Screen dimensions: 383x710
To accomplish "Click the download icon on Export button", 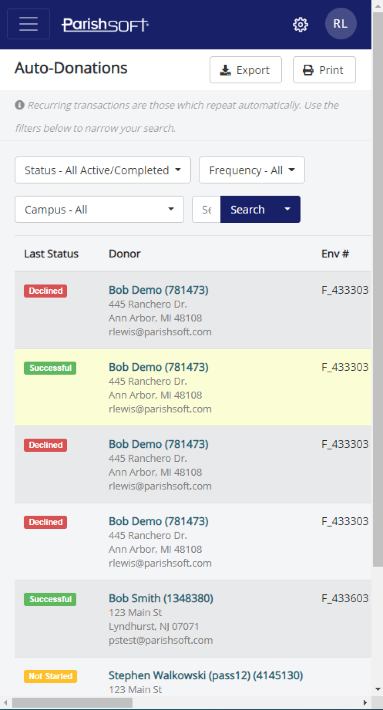I will (x=226, y=69).
